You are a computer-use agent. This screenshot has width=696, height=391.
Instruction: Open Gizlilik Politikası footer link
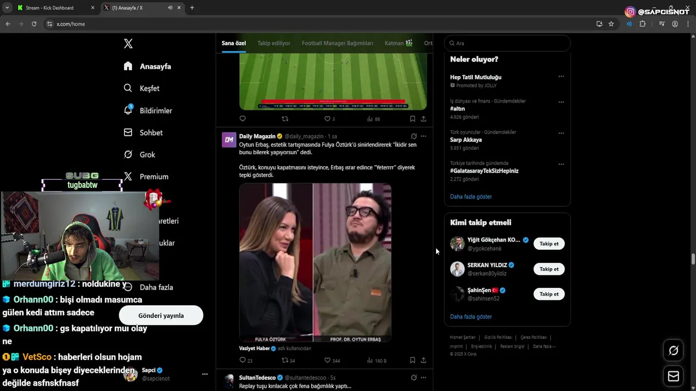coord(498,337)
